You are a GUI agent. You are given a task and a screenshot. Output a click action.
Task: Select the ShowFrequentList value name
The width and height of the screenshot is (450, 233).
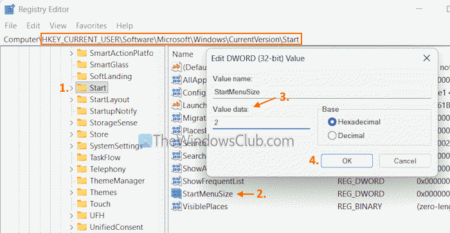click(213, 181)
